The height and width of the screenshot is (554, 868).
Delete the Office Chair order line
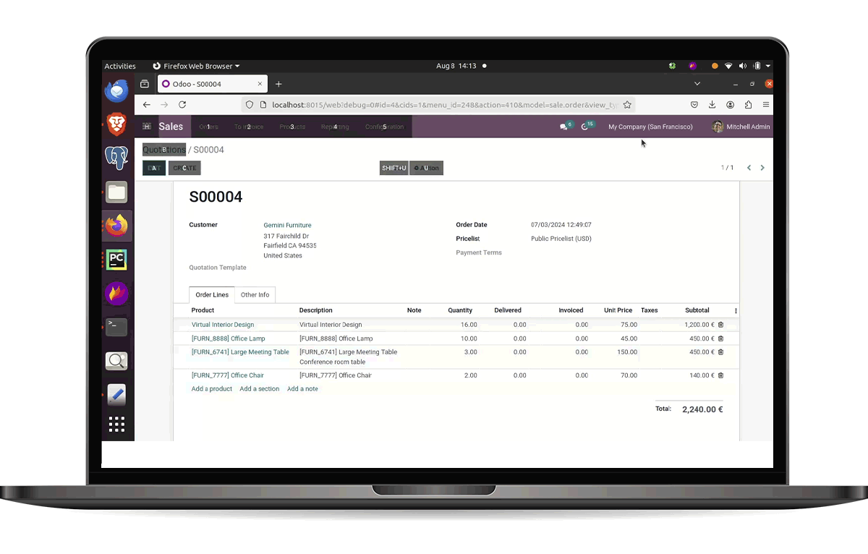720,375
